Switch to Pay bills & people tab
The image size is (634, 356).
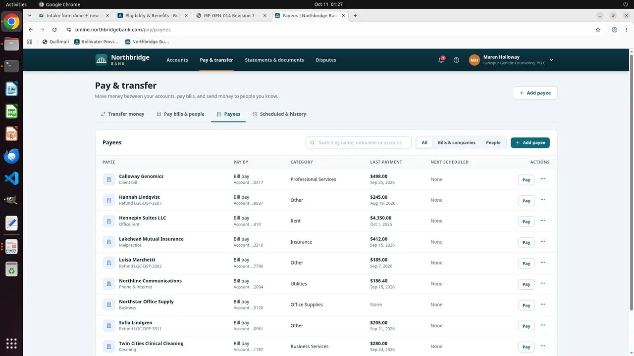180,114
